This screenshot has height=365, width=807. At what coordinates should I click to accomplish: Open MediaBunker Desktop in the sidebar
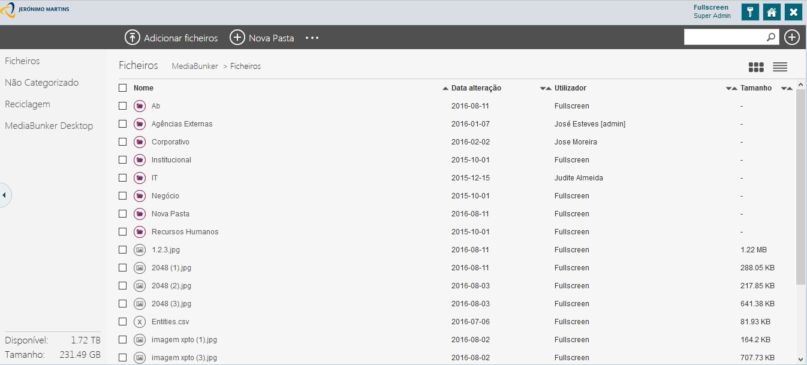[49, 126]
